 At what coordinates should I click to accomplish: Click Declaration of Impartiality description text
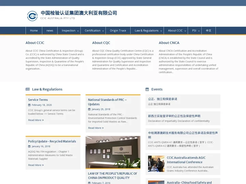click(x=179, y=121)
